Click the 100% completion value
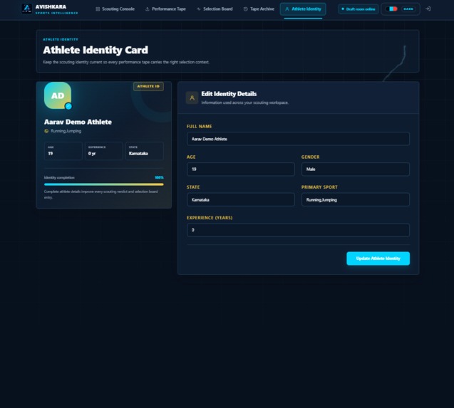Image resolution: width=454 pixels, height=408 pixels. 159,177
